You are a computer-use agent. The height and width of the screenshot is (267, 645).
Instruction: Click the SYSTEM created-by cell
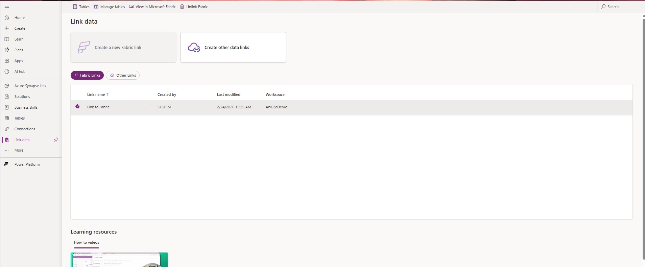(x=164, y=107)
